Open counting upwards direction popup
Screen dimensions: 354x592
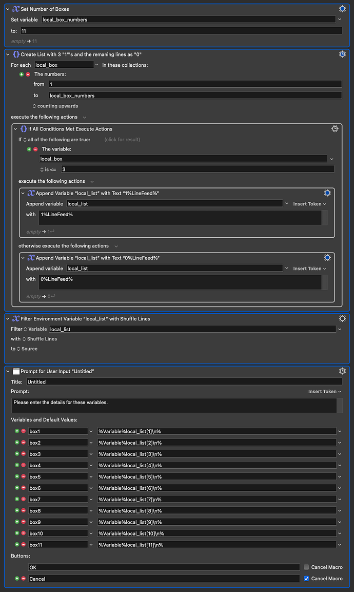(55, 106)
